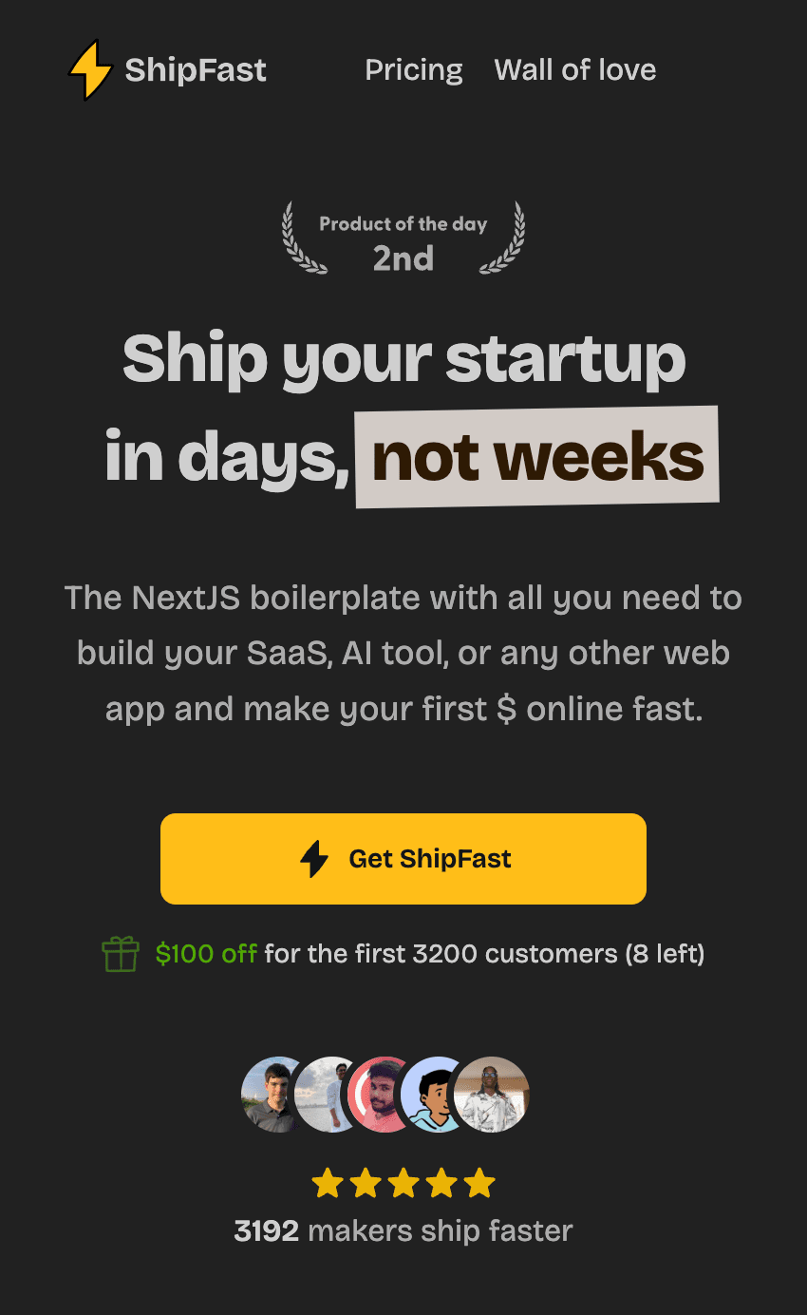Click the ShipFast lightning bolt logo
Image resolution: width=807 pixels, height=1315 pixels.
87,69
